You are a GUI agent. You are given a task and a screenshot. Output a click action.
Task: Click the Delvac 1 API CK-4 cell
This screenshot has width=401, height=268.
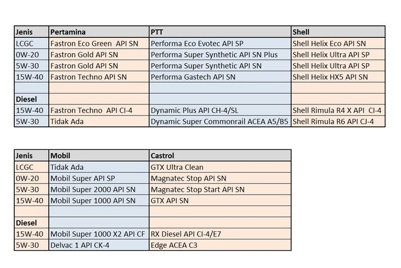pyautogui.click(x=97, y=246)
